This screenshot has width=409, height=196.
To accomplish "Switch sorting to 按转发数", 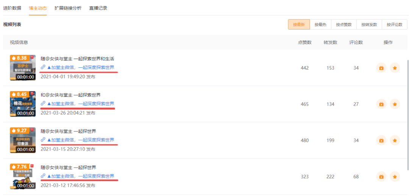I will click(369, 25).
